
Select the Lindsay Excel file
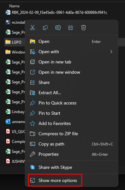(x=15, y=112)
